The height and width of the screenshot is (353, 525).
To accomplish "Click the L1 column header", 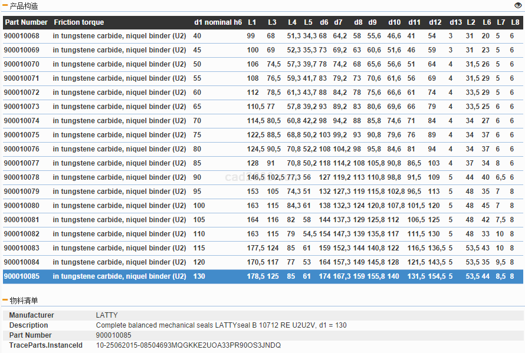I will [x=252, y=22].
